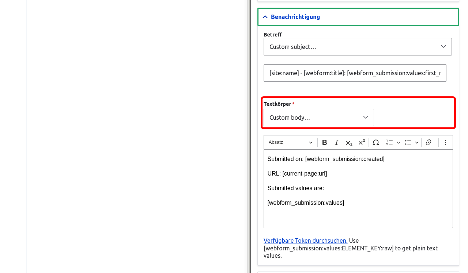Click the Verfügbare Token durchsuchen link
This screenshot has width=468, height=273.
point(306,241)
